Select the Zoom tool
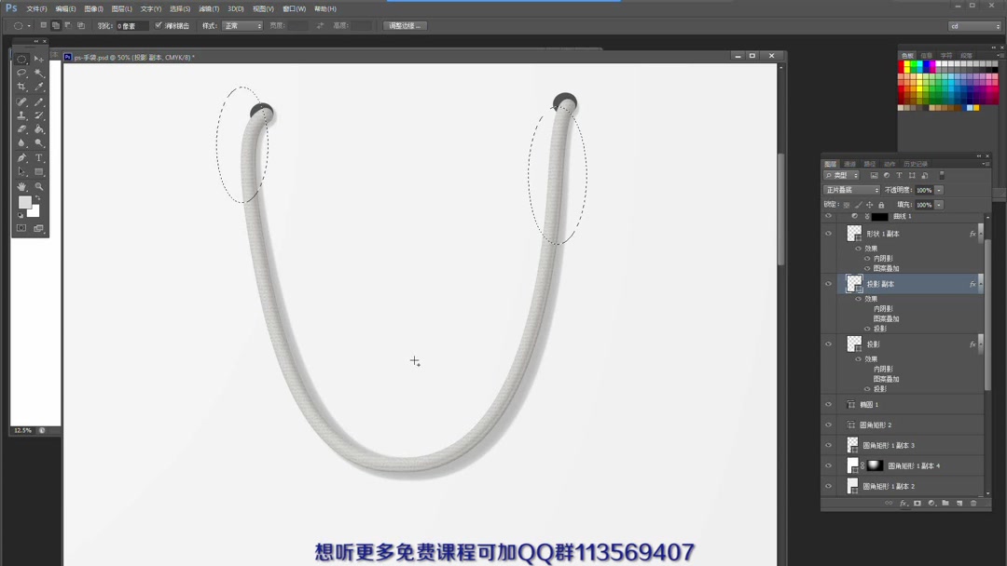 point(38,185)
